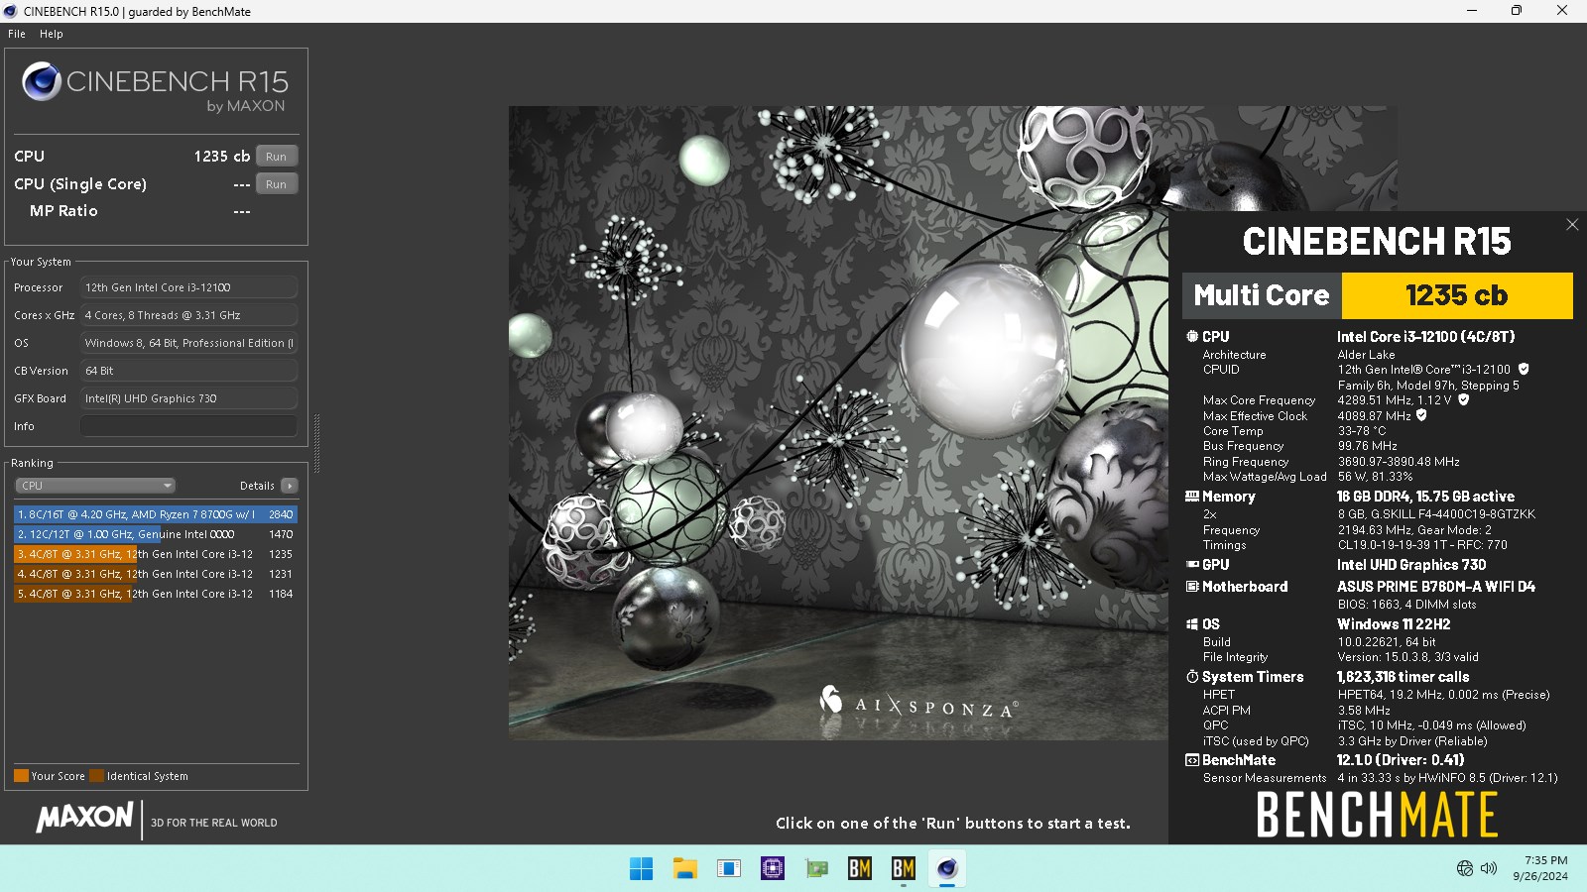Select the ranking row scoring 1231
1587x892 pixels.
(156, 574)
